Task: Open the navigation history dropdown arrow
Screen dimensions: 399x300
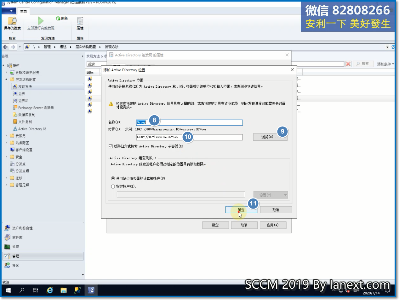Action: pos(20,47)
